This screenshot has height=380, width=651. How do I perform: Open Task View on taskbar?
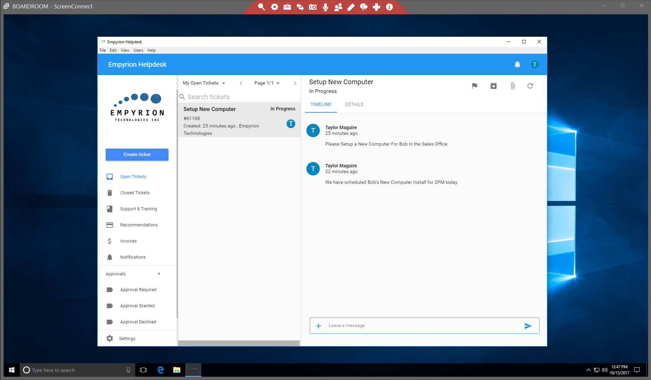click(x=143, y=370)
